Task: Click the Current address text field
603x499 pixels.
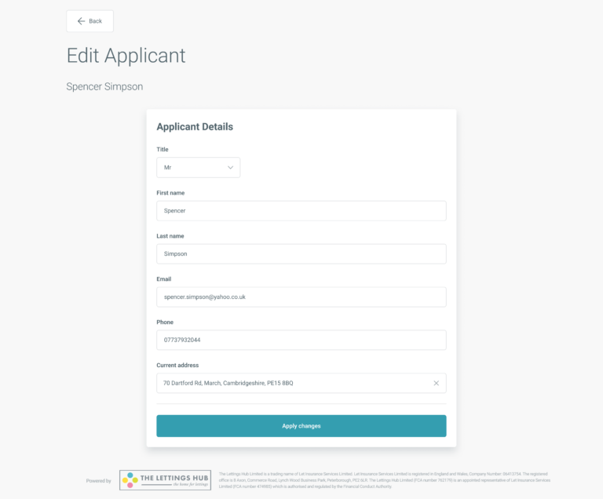Action: click(294, 383)
